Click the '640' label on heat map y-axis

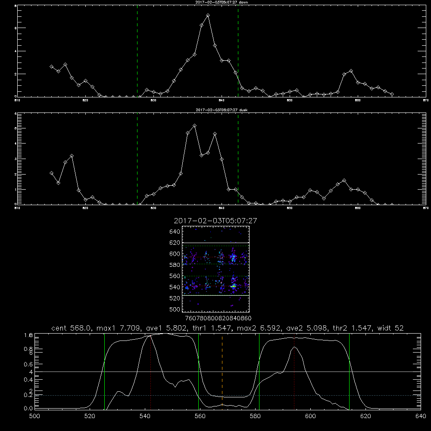[x=175, y=231]
